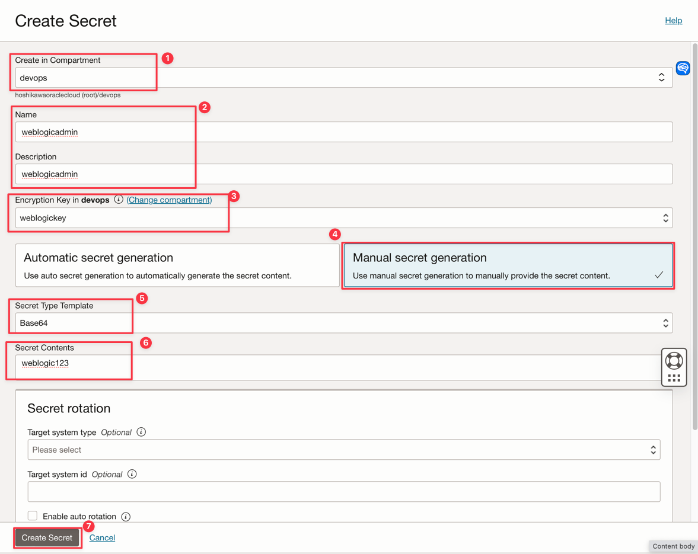Click the Name input field

tap(344, 132)
